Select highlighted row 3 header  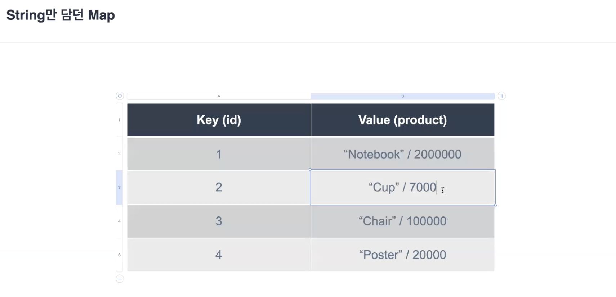tap(119, 187)
